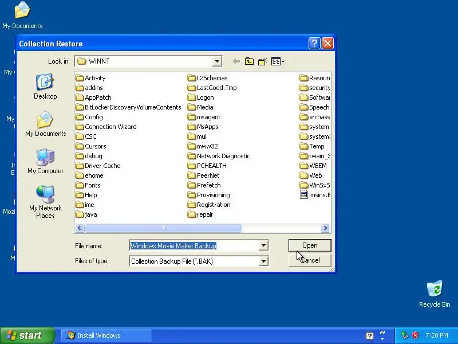Select the Driver Cache folder
Image resolution: width=458 pixels, height=344 pixels.
98,166
